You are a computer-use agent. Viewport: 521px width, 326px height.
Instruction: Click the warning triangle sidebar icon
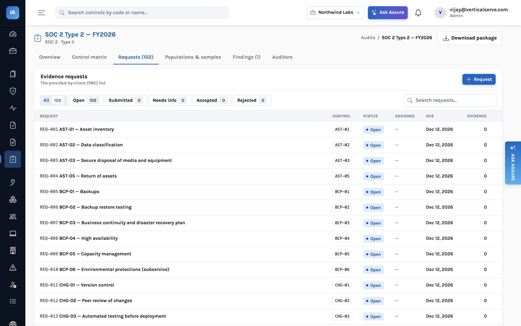(x=13, y=268)
